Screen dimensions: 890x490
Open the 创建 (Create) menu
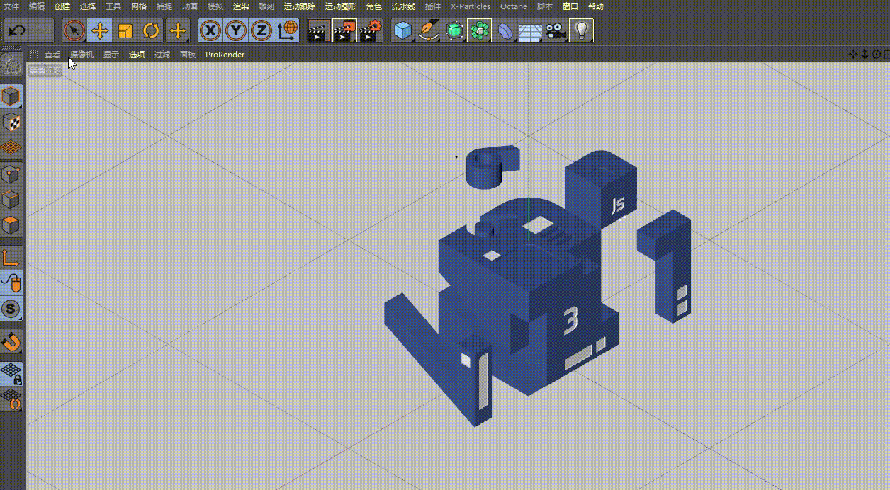point(62,6)
